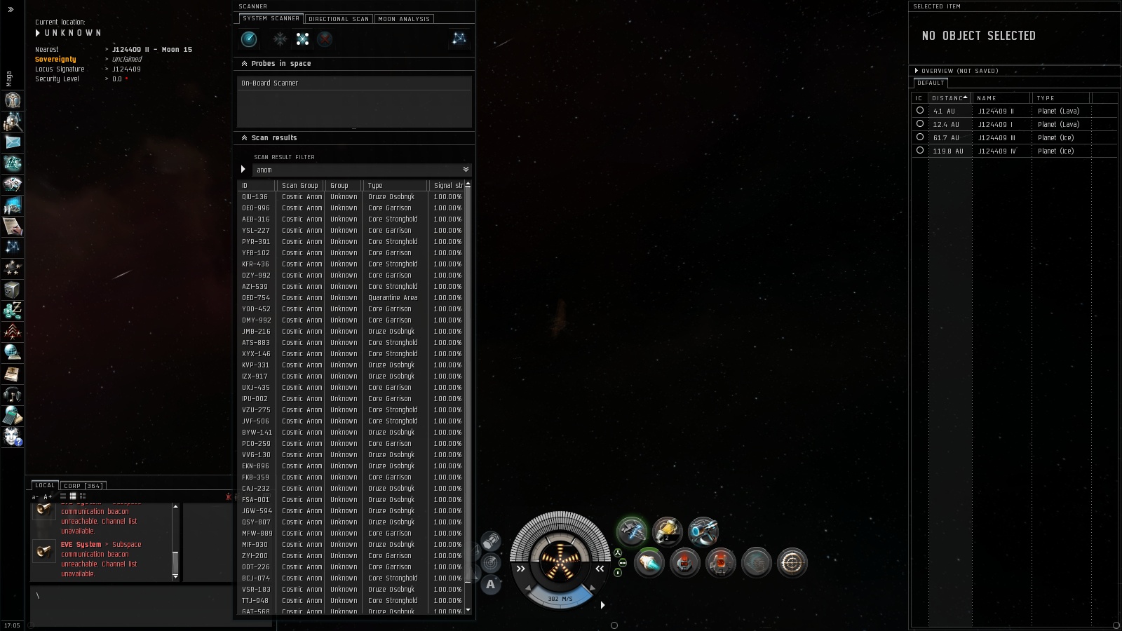Image resolution: width=1122 pixels, height=631 pixels.
Task: Activate the blue beam module in the HUD
Action: tap(703, 531)
